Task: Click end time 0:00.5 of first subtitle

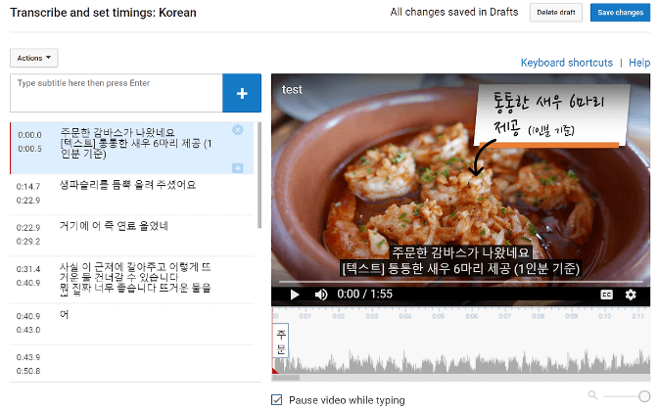Action: pos(29,149)
